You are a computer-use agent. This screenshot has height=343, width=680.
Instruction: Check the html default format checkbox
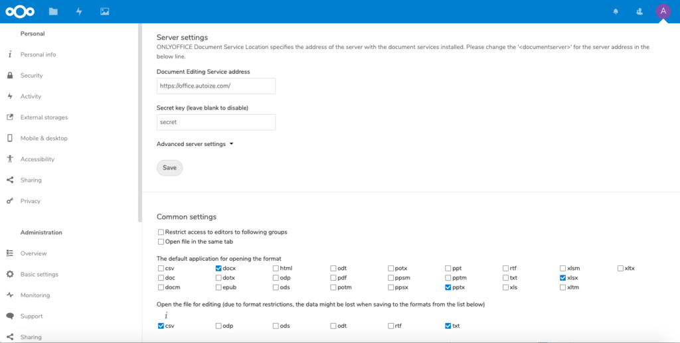pyautogui.click(x=276, y=269)
